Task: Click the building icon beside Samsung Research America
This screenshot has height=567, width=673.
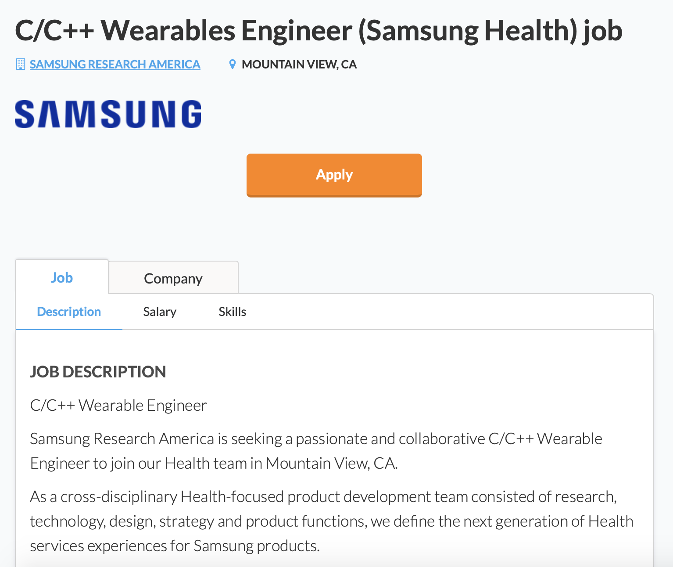Action: click(20, 65)
